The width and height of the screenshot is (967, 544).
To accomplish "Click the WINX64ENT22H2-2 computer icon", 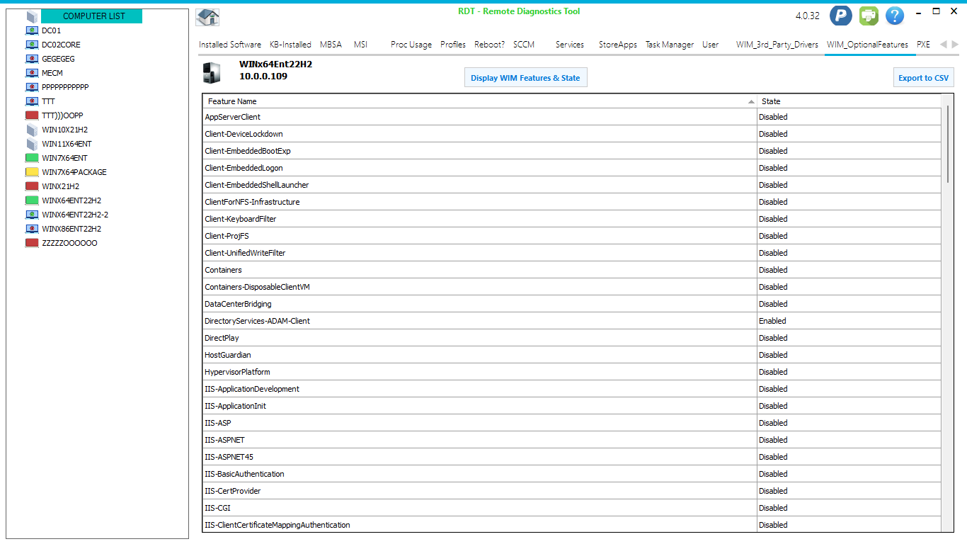I will pos(32,215).
